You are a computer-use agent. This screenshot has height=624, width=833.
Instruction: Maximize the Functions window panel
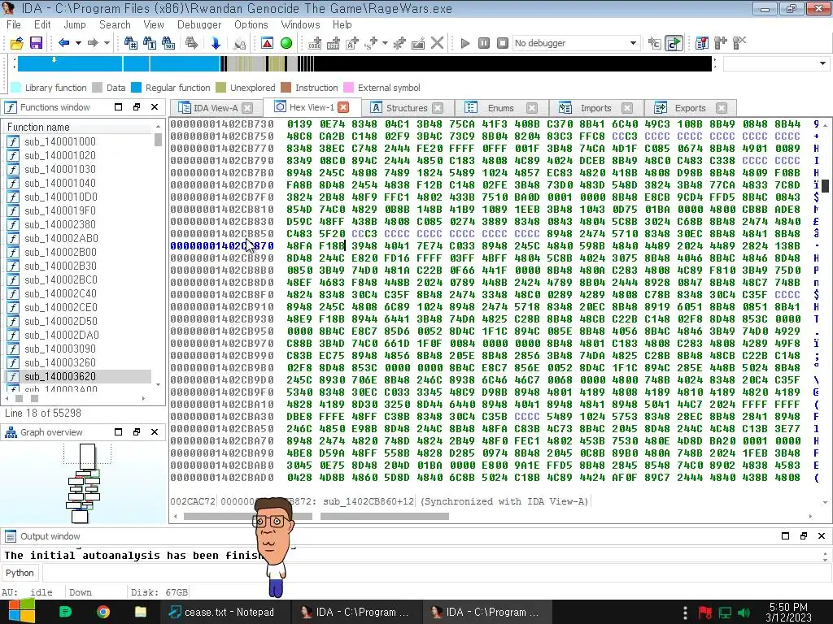pyautogui.click(x=119, y=106)
